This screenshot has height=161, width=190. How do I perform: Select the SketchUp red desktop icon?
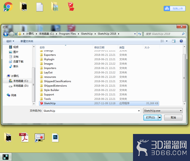[x=71, y=6]
